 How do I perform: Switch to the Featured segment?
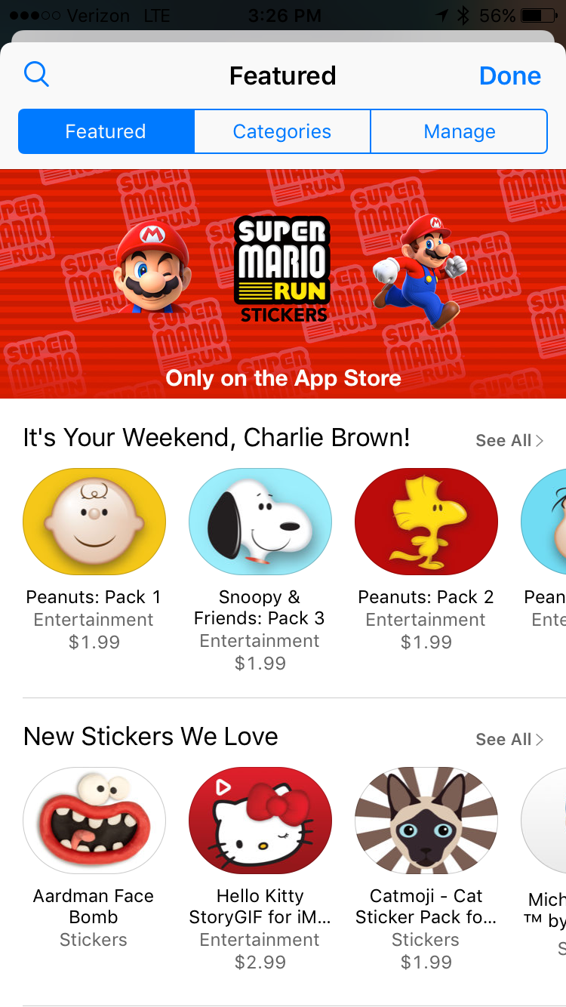[106, 131]
